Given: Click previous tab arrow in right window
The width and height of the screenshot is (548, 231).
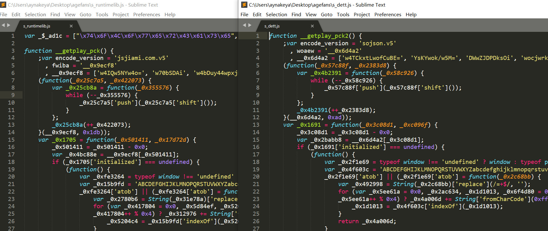Looking at the screenshot, I should (x=244, y=25).
